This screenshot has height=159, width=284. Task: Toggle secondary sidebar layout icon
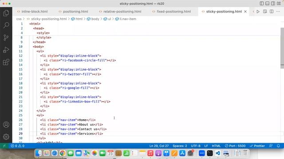273,4
